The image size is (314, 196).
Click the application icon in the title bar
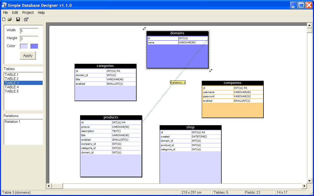pos(4,5)
